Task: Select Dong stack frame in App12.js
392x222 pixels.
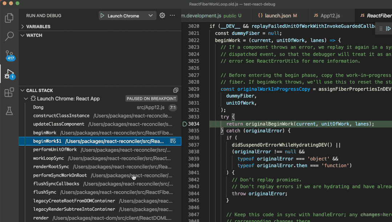Action: (100, 107)
